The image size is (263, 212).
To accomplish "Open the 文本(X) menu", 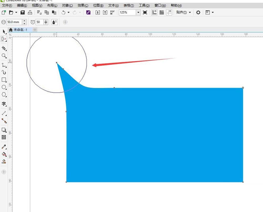I will (113, 6).
